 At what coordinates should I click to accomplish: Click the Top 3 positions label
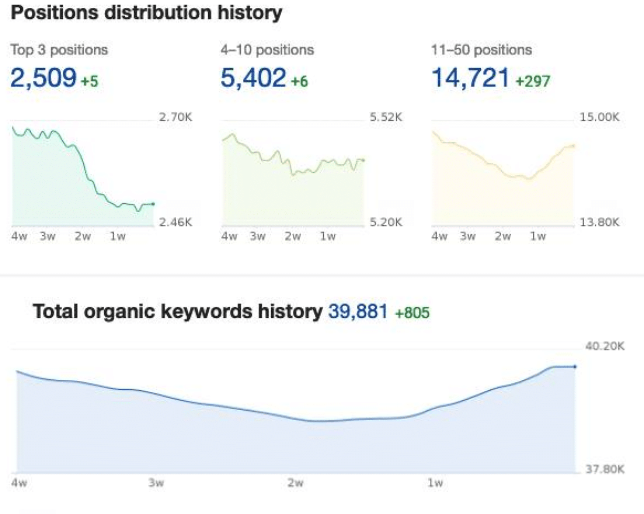59,50
